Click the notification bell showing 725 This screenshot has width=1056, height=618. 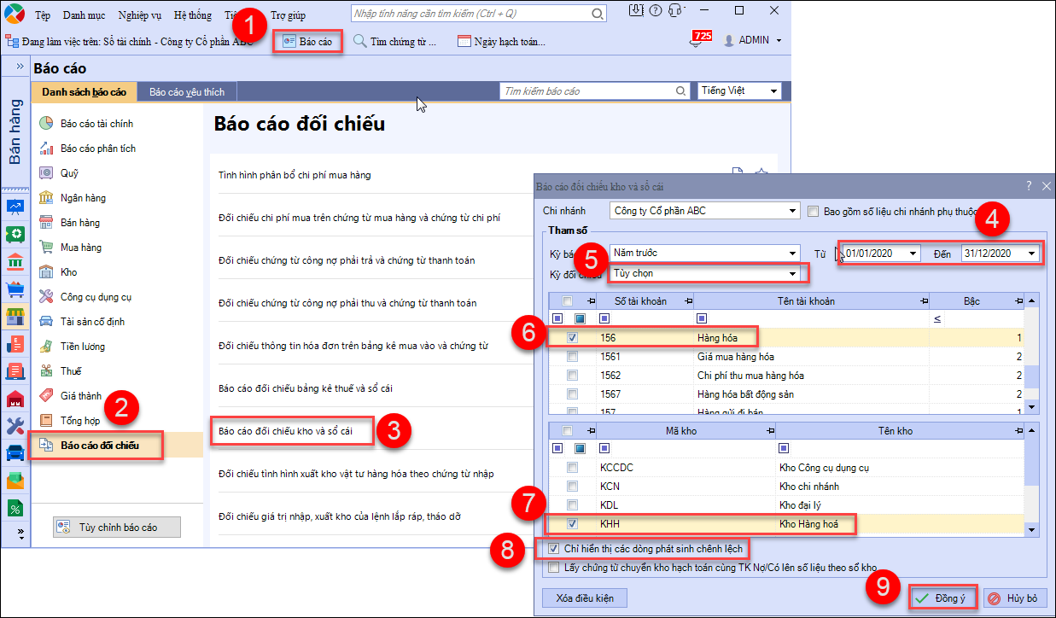point(697,40)
